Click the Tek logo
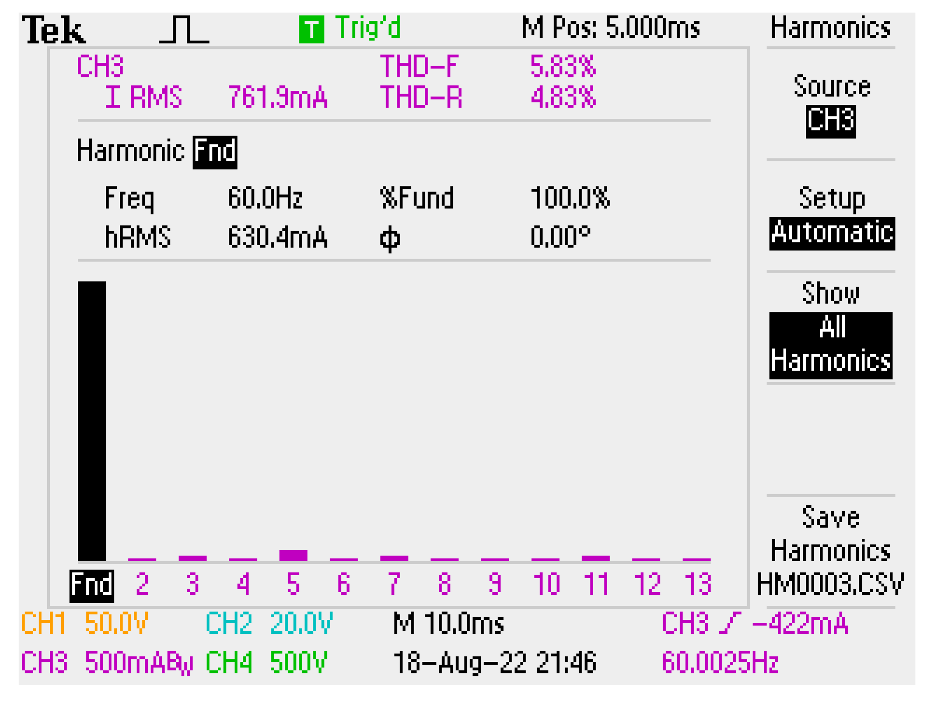The image size is (935, 702). click(54, 30)
